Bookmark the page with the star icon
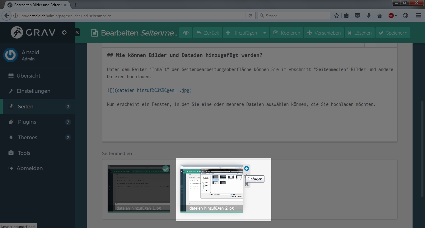The width and height of the screenshot is (425, 228). [x=336, y=16]
